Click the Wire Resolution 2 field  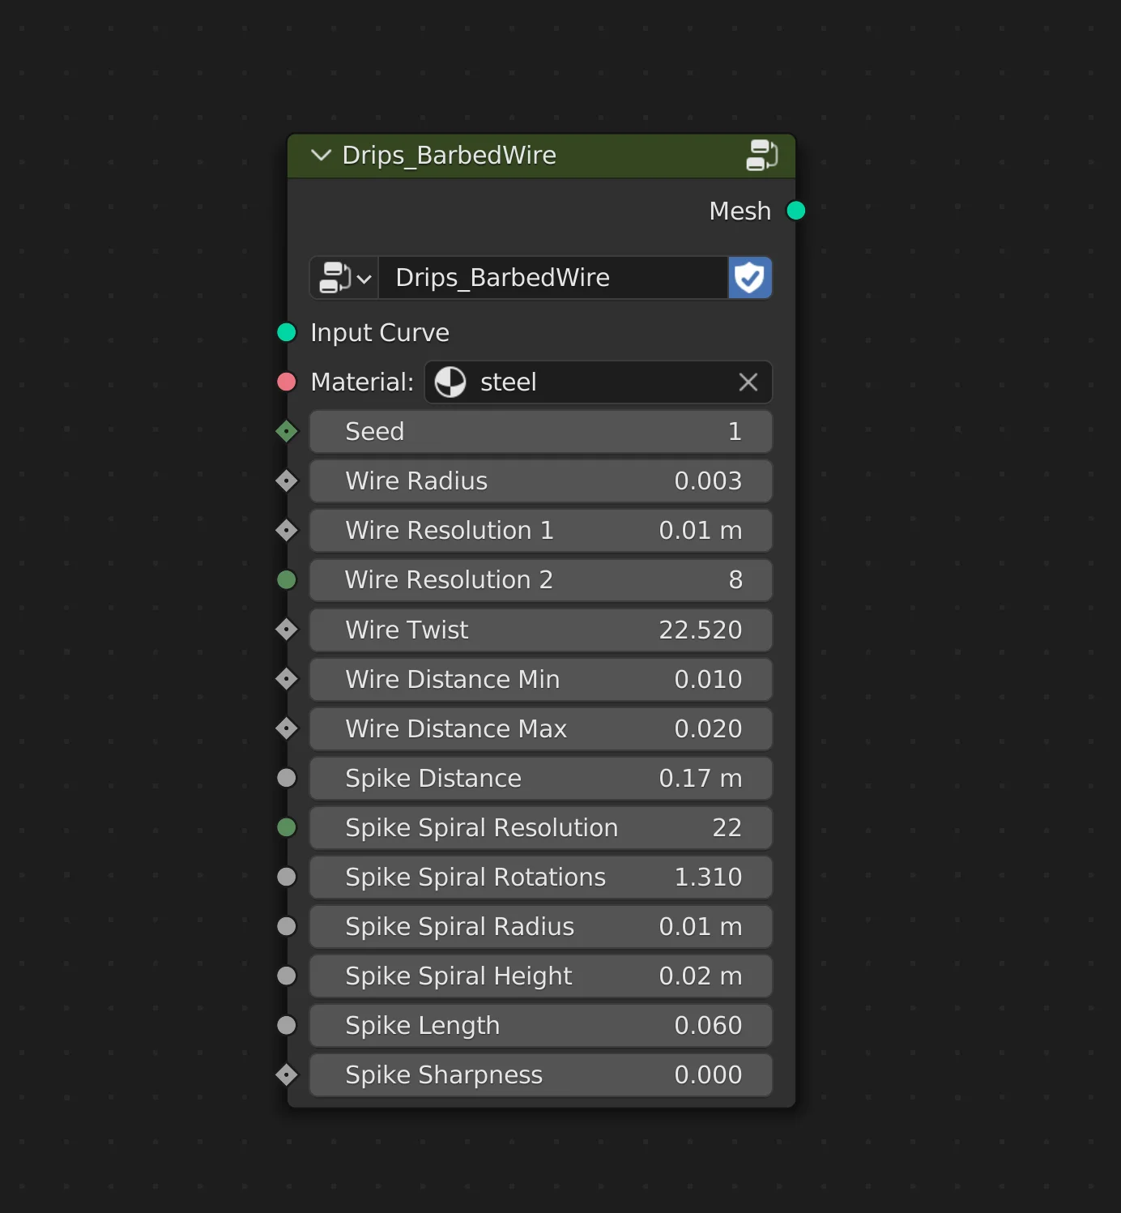point(540,579)
